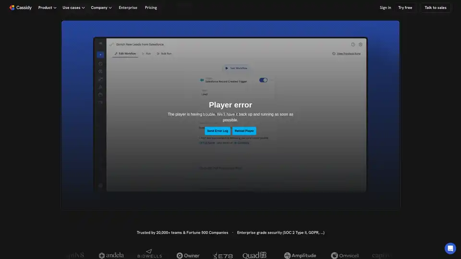Open the chat widget bubble
This screenshot has width=461, height=259.
(x=450, y=248)
